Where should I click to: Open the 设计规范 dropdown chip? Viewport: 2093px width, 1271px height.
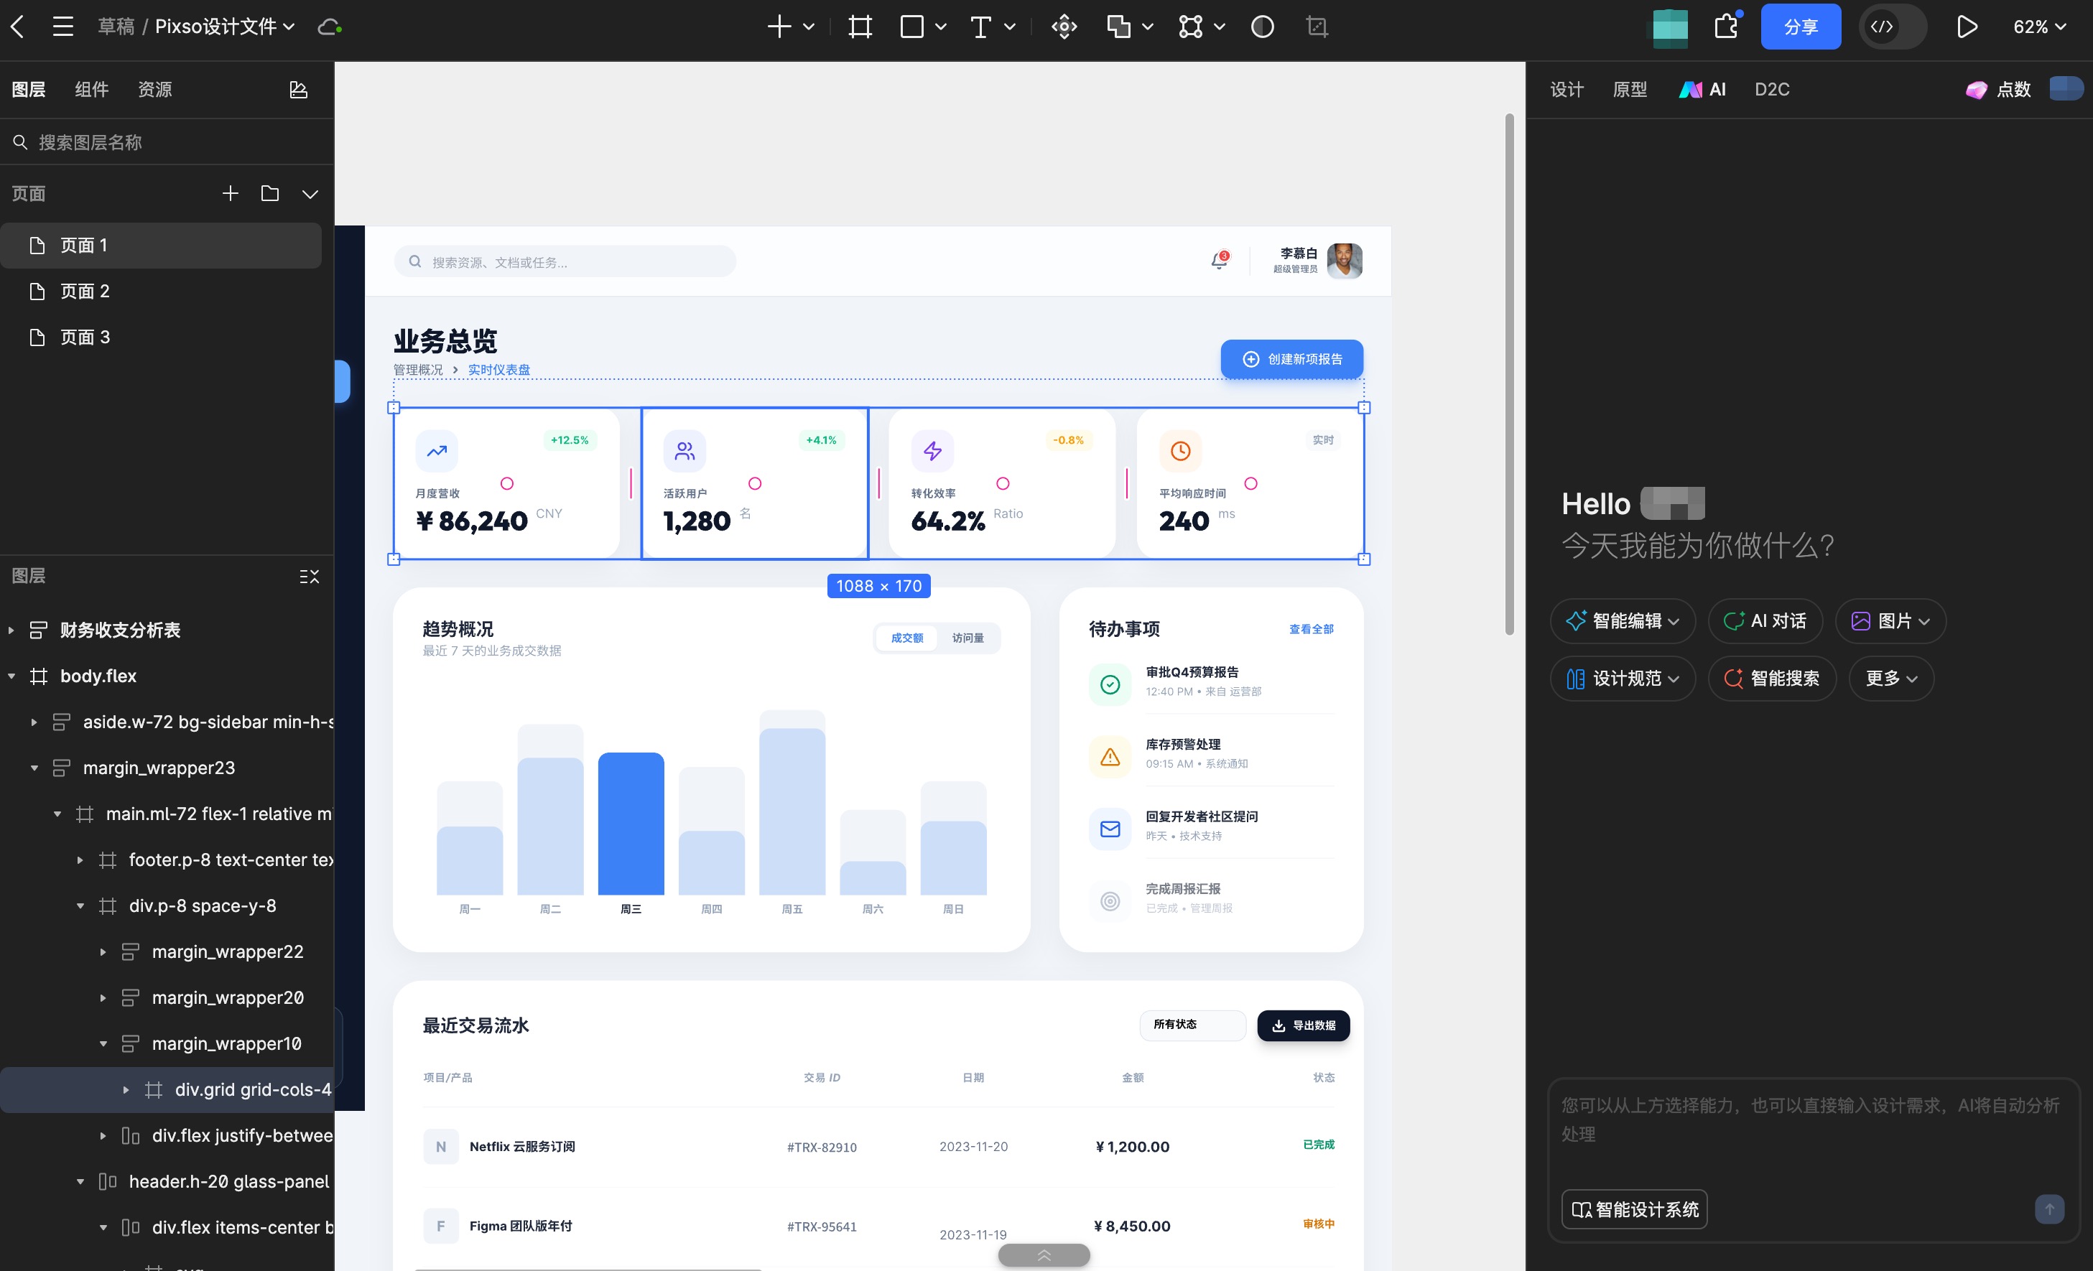(1623, 679)
